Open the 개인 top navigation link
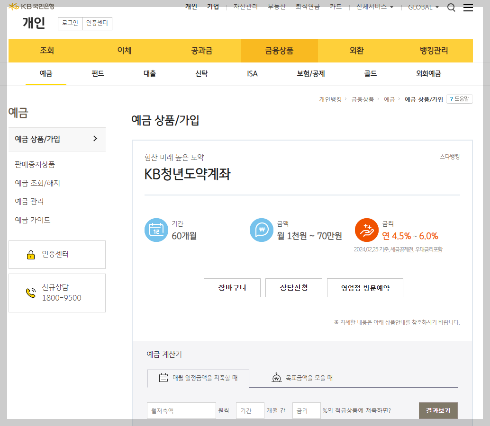 191,7
